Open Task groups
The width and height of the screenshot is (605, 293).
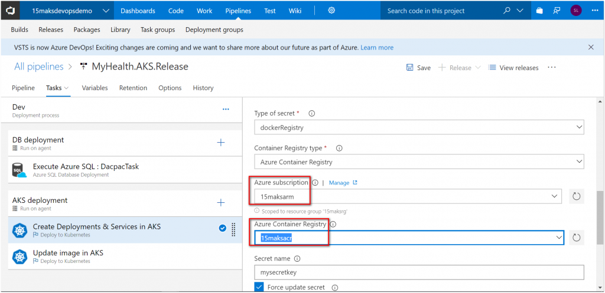click(158, 29)
